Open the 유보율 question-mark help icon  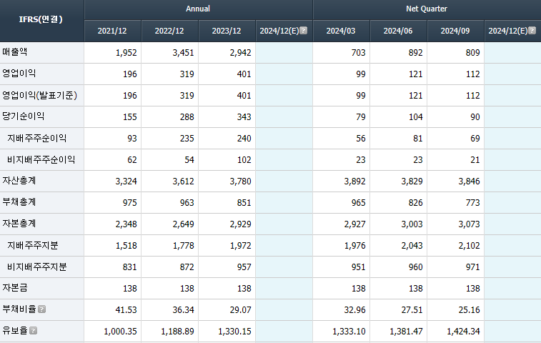(33, 331)
